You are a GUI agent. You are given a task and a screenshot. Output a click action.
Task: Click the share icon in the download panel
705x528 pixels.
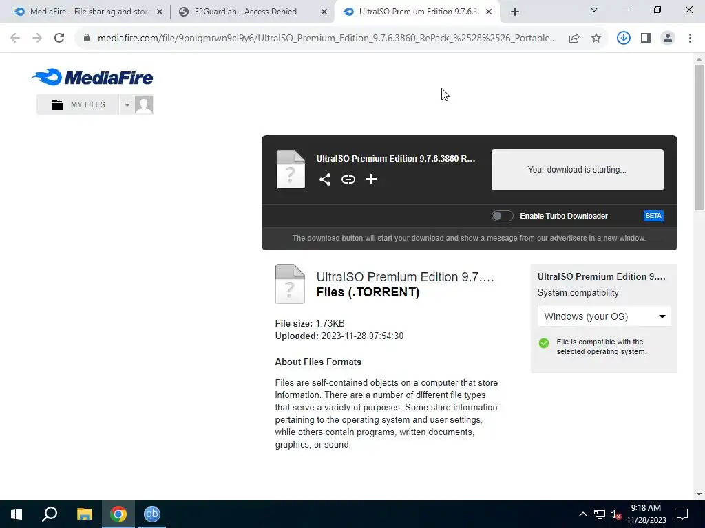click(325, 179)
